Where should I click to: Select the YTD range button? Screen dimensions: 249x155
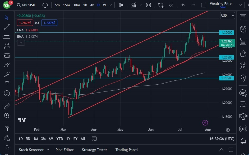pos(59,138)
